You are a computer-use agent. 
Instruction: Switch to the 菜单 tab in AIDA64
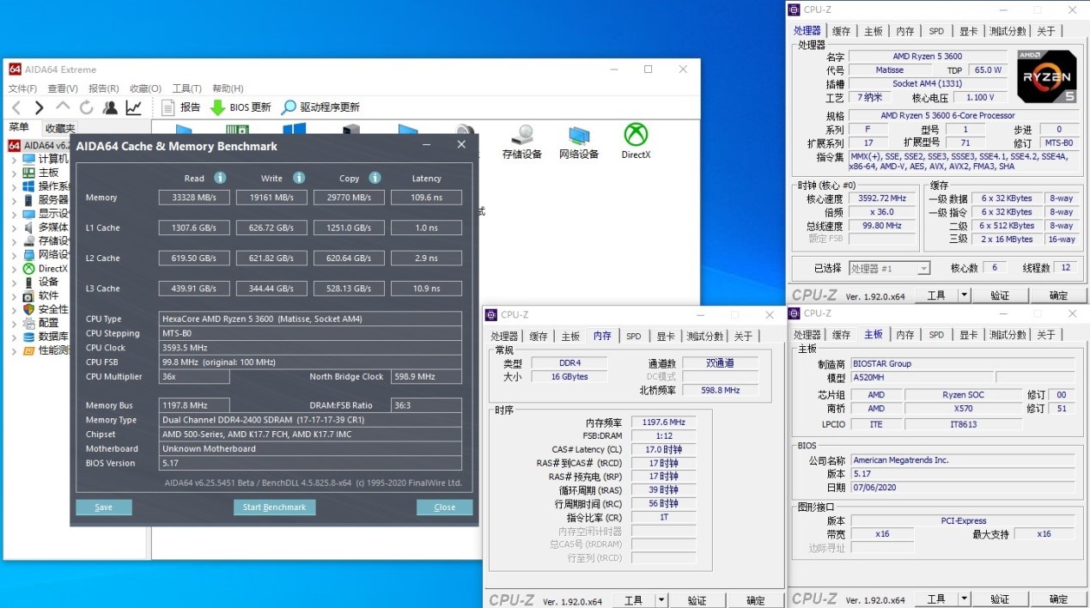pos(19,128)
